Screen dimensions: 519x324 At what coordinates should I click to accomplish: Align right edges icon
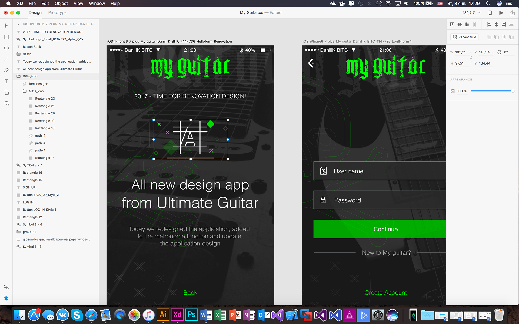click(504, 25)
